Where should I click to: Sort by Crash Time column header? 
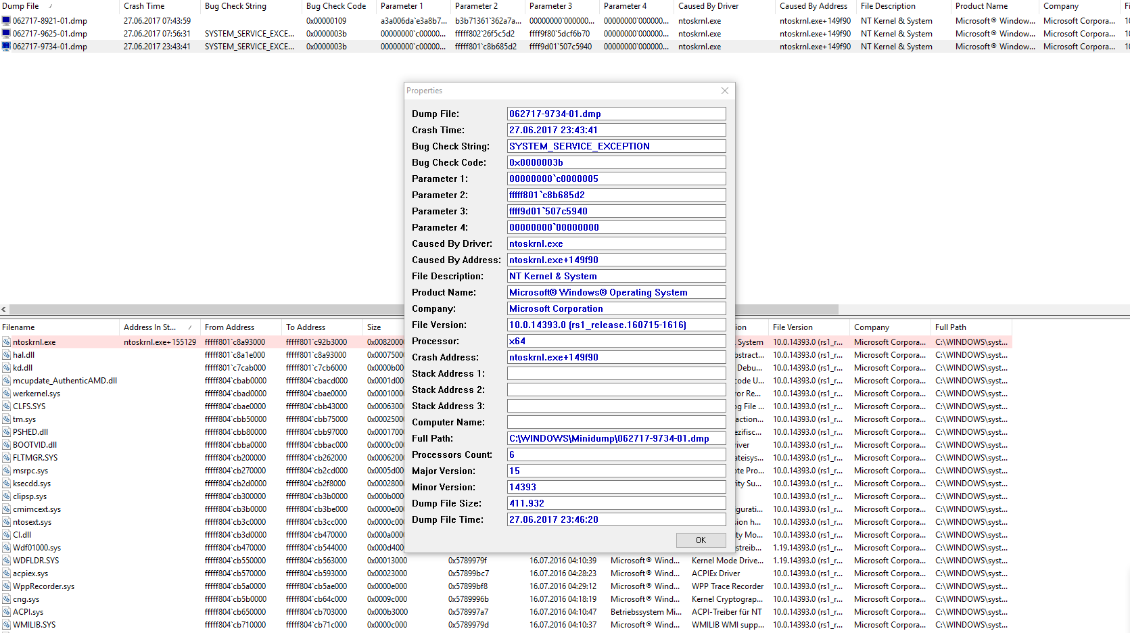tap(160, 6)
